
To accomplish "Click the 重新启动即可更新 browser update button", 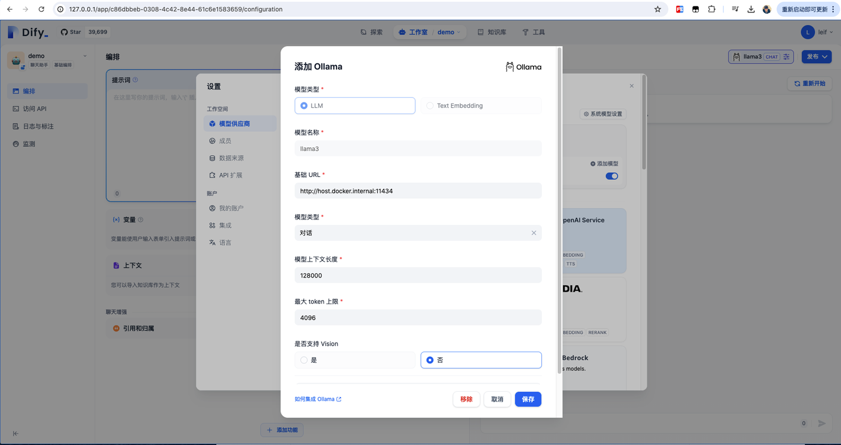I will [x=807, y=9].
